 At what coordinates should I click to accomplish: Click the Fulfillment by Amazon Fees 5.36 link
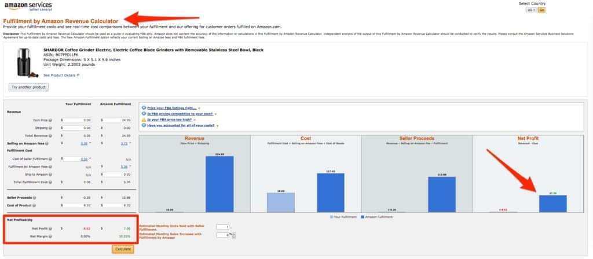124,166
